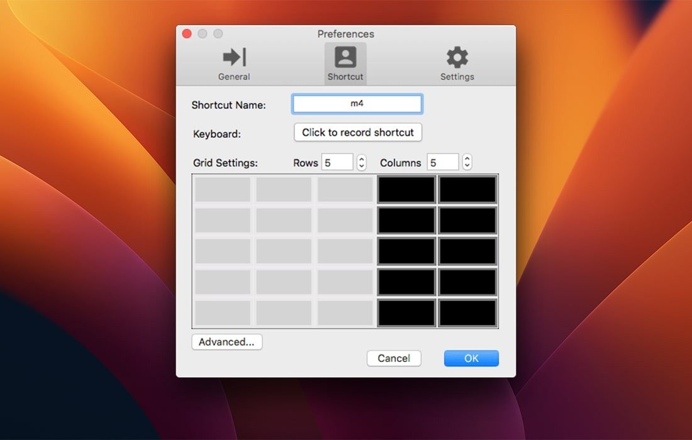The width and height of the screenshot is (692, 440).
Task: Select the top-left gray grid cell
Action: pyautogui.click(x=223, y=189)
